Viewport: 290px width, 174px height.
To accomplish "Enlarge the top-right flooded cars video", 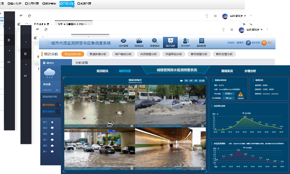I will click(x=203, y=126).
